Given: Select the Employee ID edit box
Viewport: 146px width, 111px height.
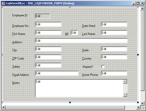Looking at the screenshot, I should pos(43,16).
